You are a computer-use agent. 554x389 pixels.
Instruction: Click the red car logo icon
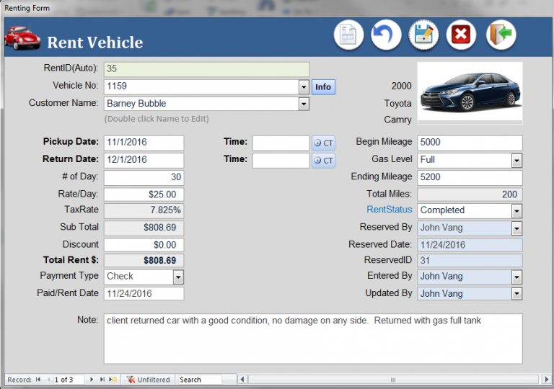tap(22, 37)
